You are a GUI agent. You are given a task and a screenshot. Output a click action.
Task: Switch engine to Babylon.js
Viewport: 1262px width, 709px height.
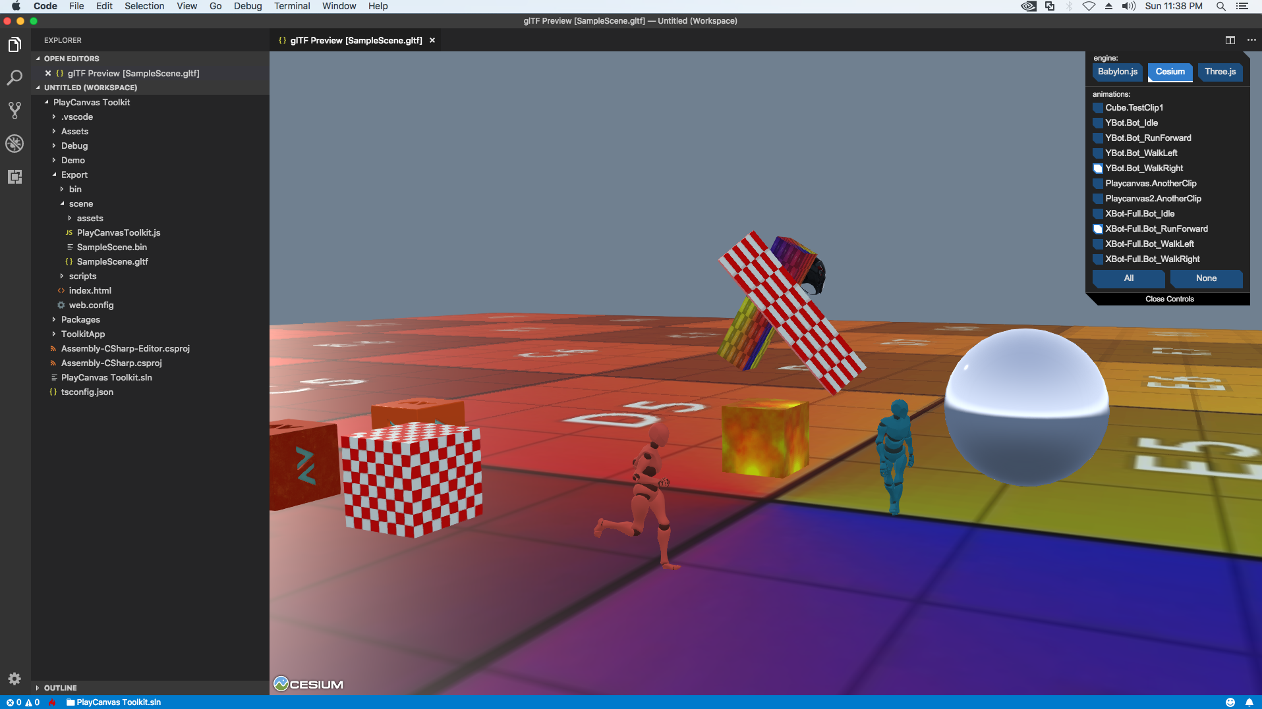1118,72
